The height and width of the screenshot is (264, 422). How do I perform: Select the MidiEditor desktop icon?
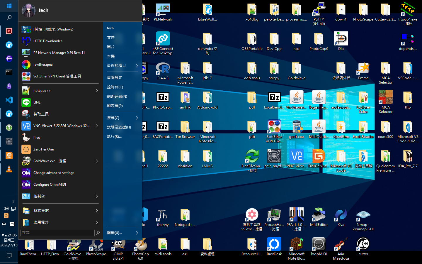(x=319, y=217)
